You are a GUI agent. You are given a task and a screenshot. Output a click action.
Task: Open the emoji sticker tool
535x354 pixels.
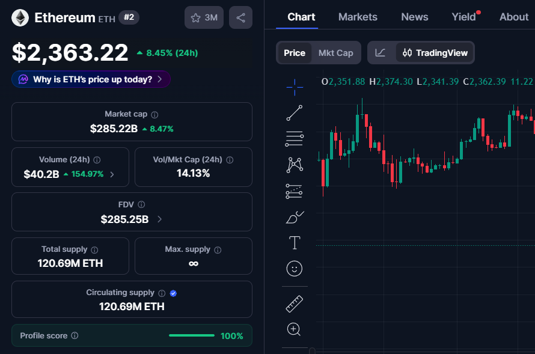[294, 268]
